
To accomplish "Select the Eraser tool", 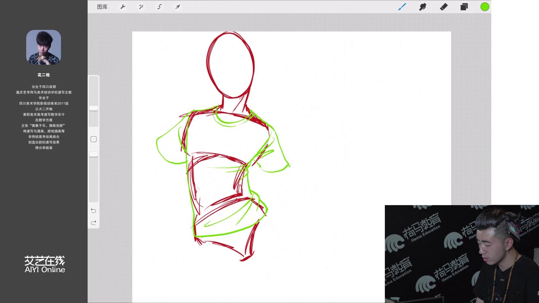I will (444, 7).
